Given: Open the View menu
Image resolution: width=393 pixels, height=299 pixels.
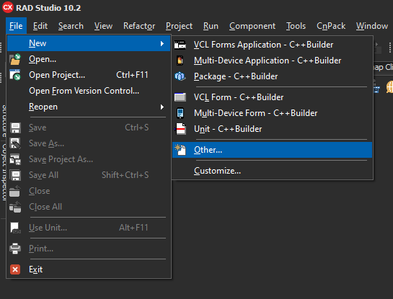Looking at the screenshot, I should pyautogui.click(x=103, y=26).
